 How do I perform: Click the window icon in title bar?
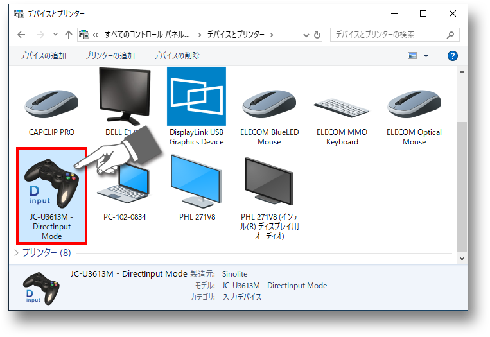[x=19, y=13]
